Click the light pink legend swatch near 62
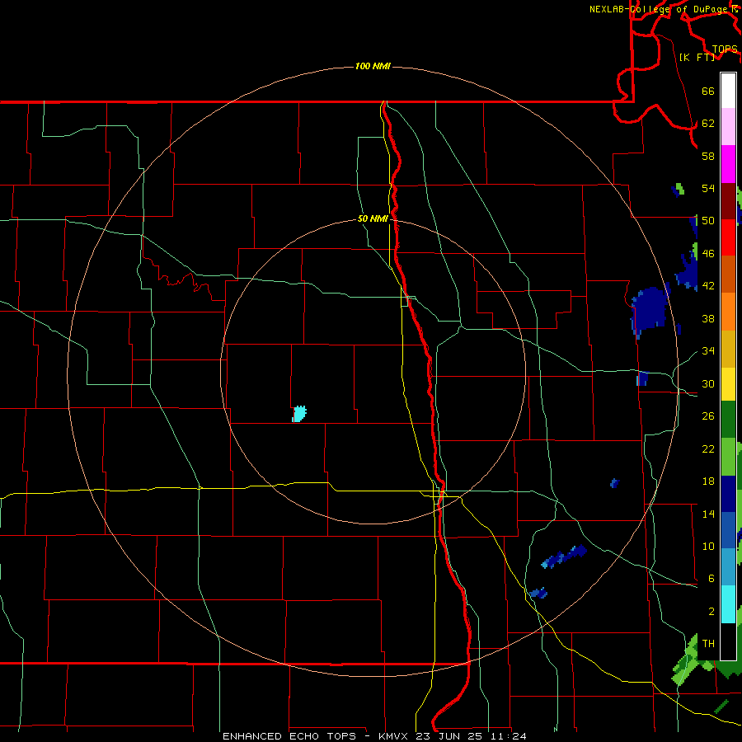The width and height of the screenshot is (742, 742). click(x=728, y=126)
